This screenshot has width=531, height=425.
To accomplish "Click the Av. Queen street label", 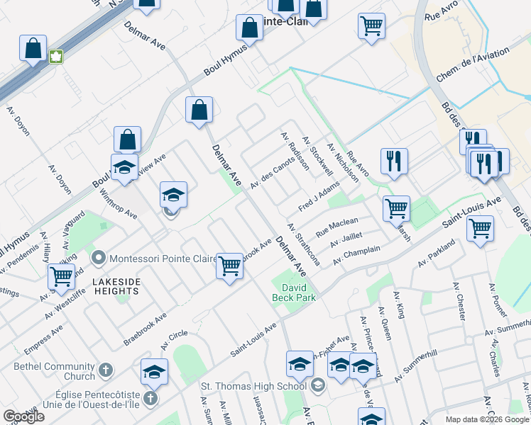I will point(385,324).
